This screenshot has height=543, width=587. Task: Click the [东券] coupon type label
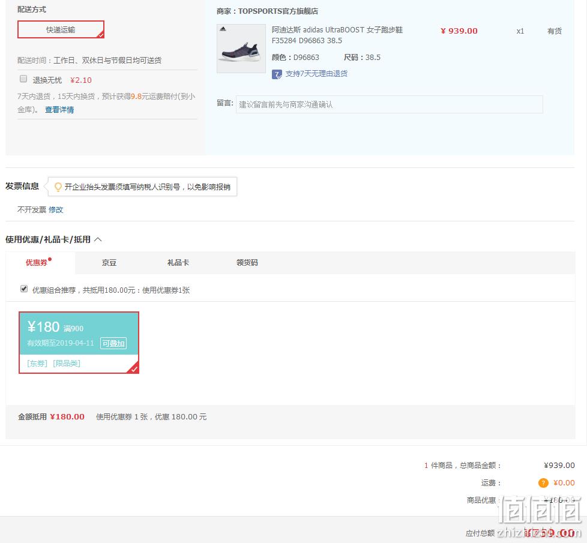click(37, 364)
